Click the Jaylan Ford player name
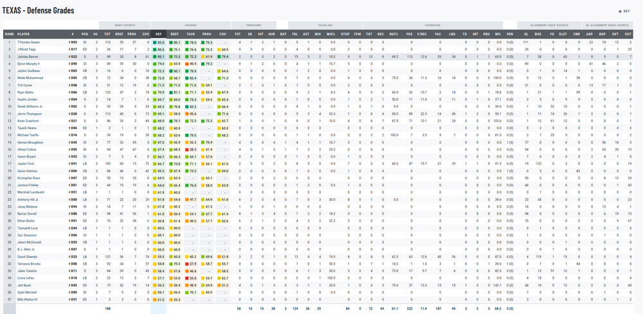The height and width of the screenshot is (314, 643). 26,163
